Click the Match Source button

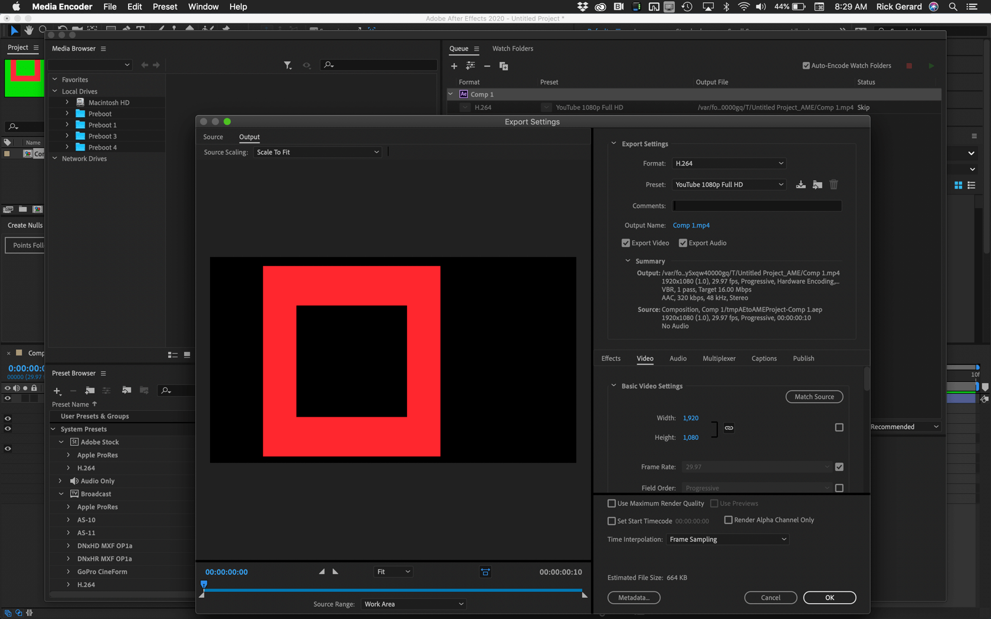pos(814,396)
